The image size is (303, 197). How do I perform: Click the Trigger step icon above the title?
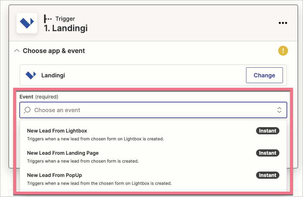[x=48, y=19]
